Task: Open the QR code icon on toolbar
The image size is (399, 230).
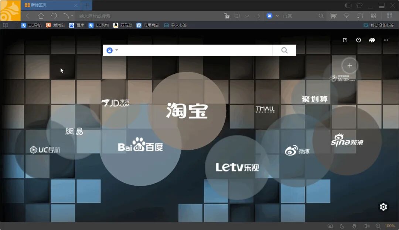Action: 389,15
